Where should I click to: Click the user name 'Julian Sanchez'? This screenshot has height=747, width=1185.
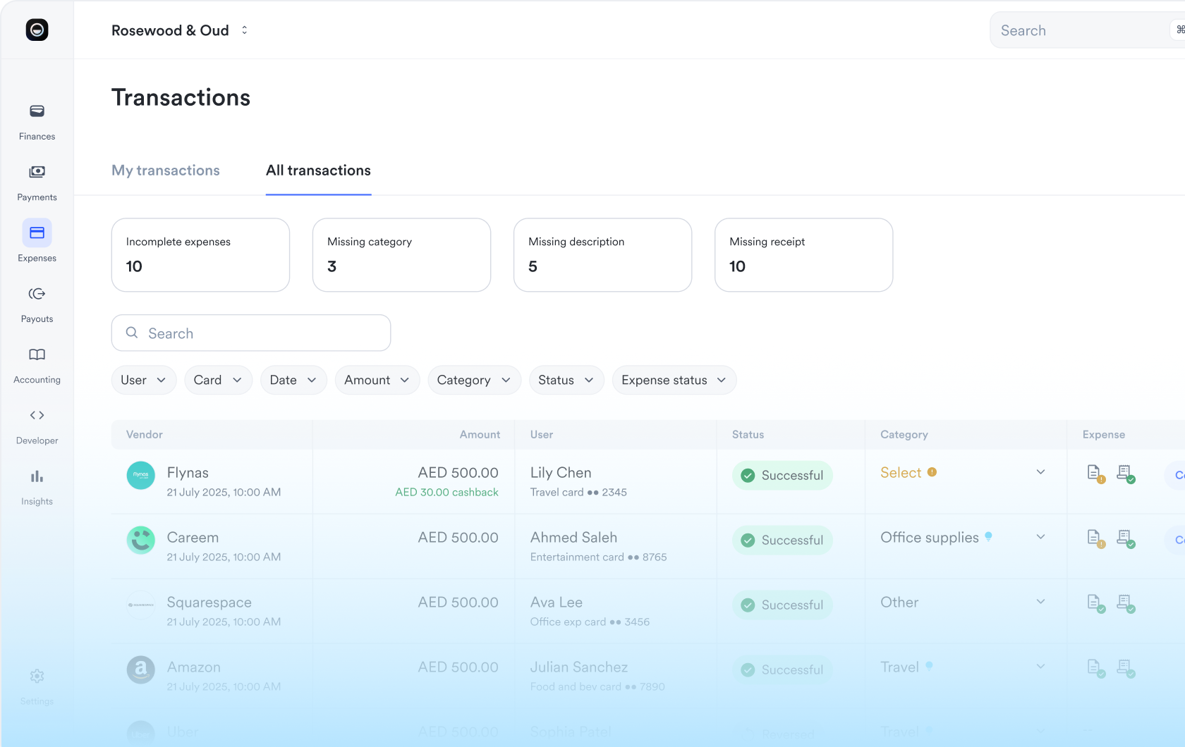pyautogui.click(x=579, y=667)
